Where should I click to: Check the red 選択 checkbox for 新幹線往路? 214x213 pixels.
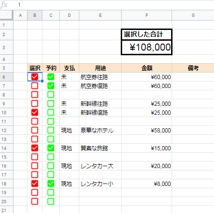point(35,103)
